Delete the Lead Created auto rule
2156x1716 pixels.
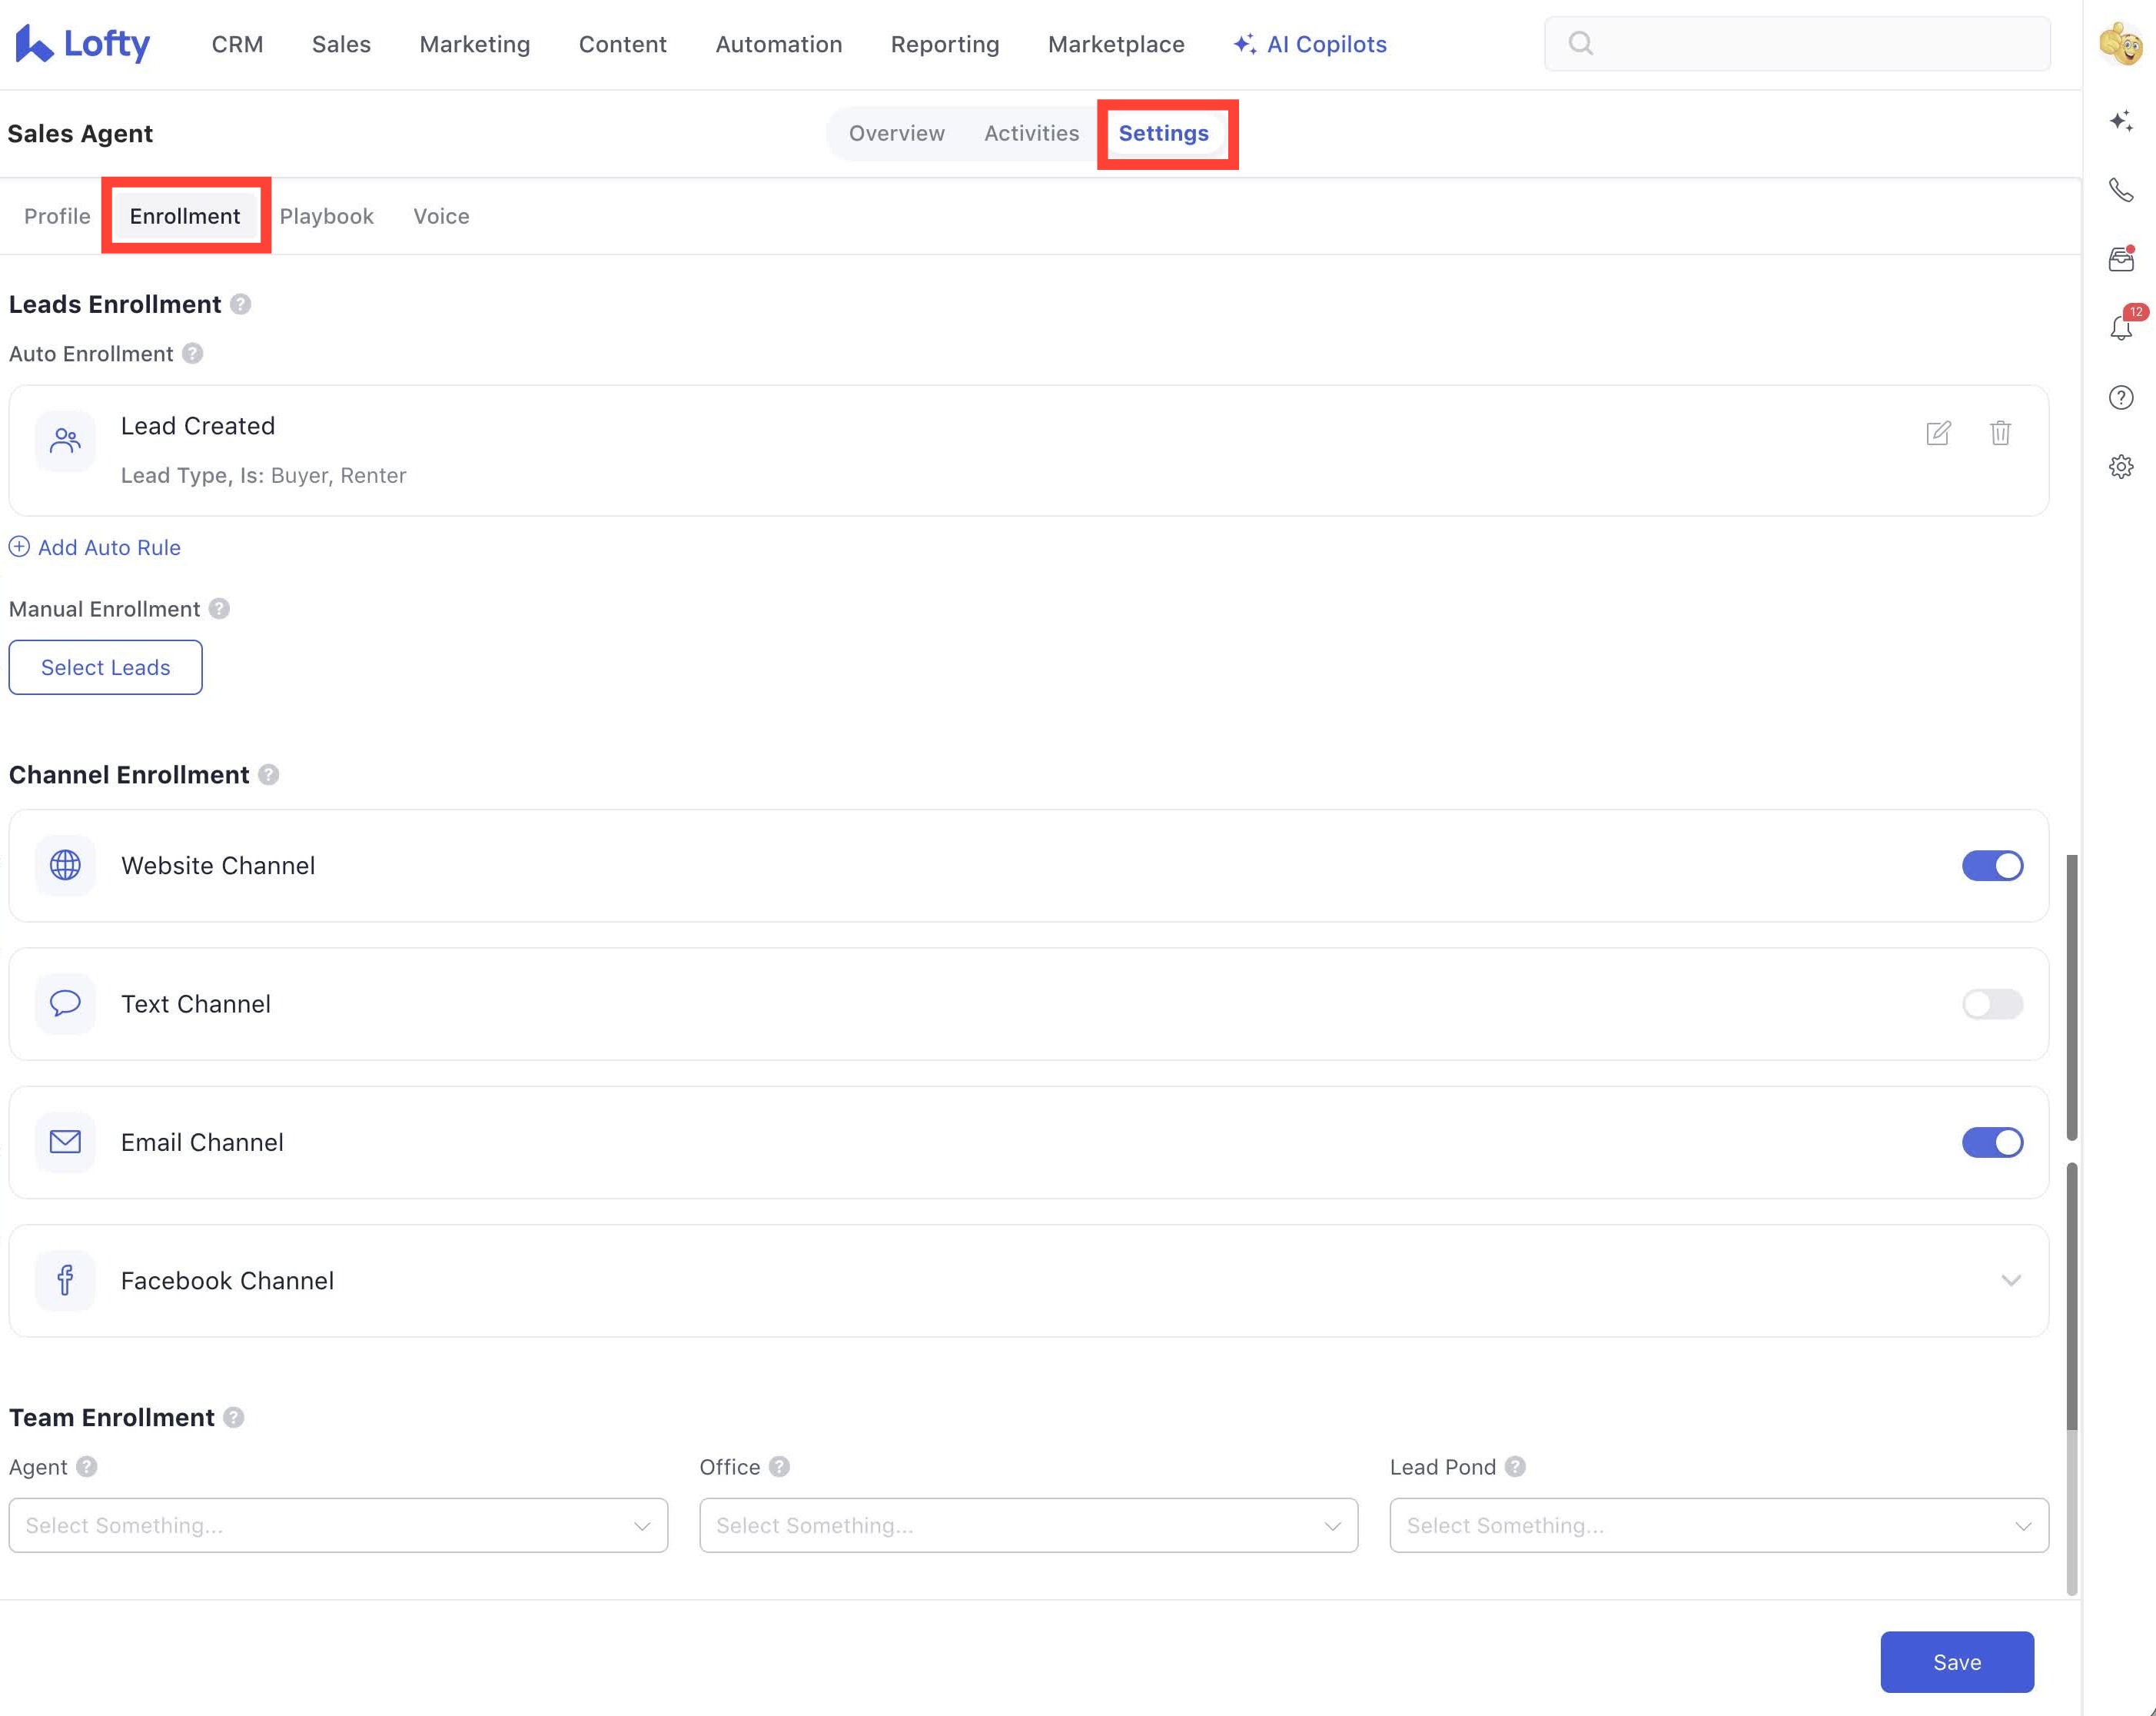[2000, 433]
